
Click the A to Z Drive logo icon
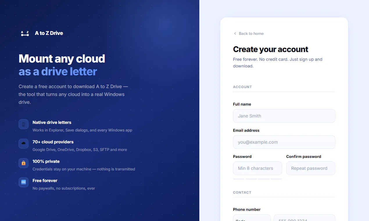click(25, 33)
